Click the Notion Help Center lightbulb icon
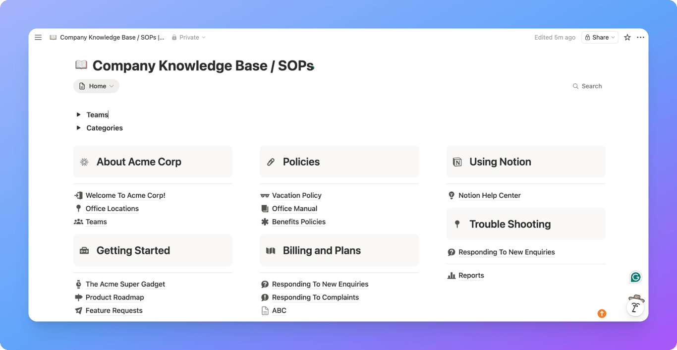Viewport: 677px width, 350px height. click(451, 195)
